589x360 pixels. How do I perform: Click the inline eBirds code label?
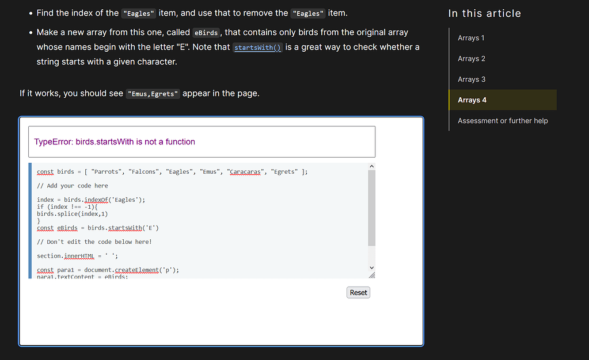point(206,32)
